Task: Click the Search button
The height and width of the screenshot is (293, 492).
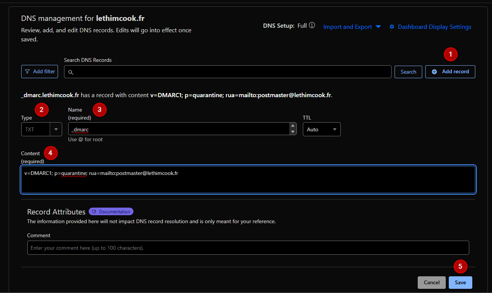Action: 408,72
